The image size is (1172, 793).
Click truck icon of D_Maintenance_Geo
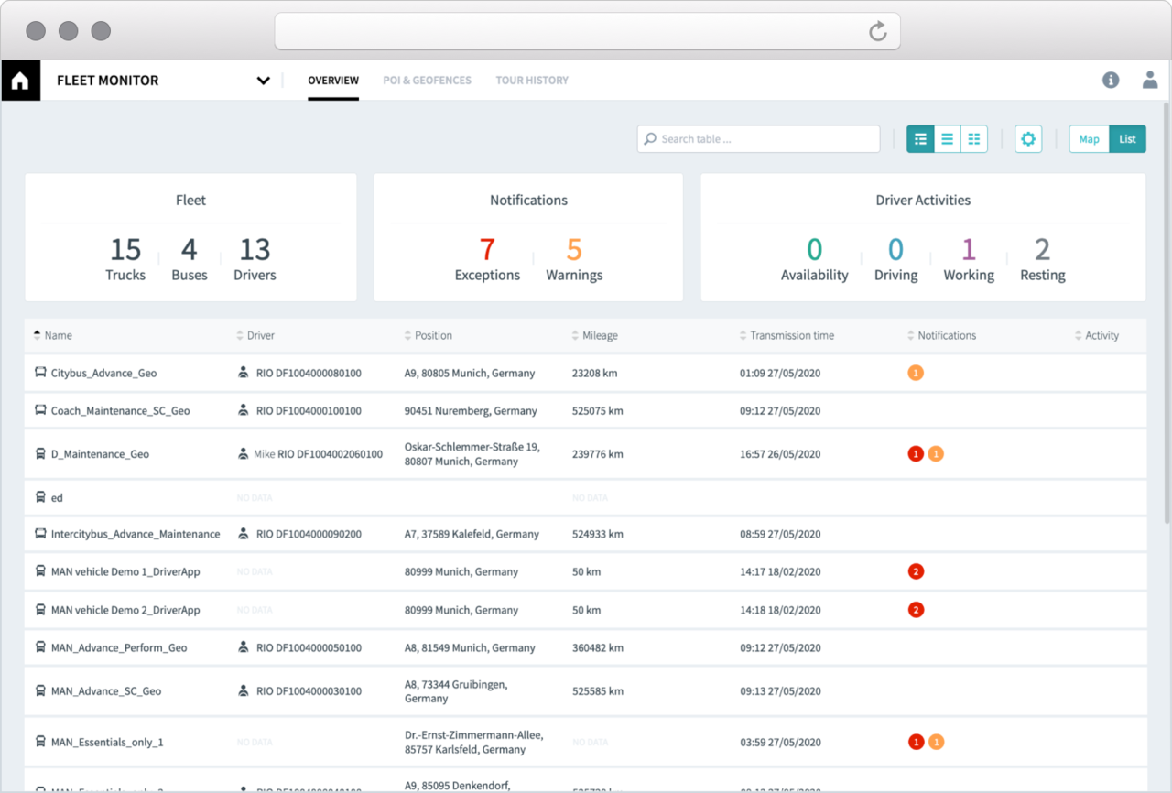[40, 453]
